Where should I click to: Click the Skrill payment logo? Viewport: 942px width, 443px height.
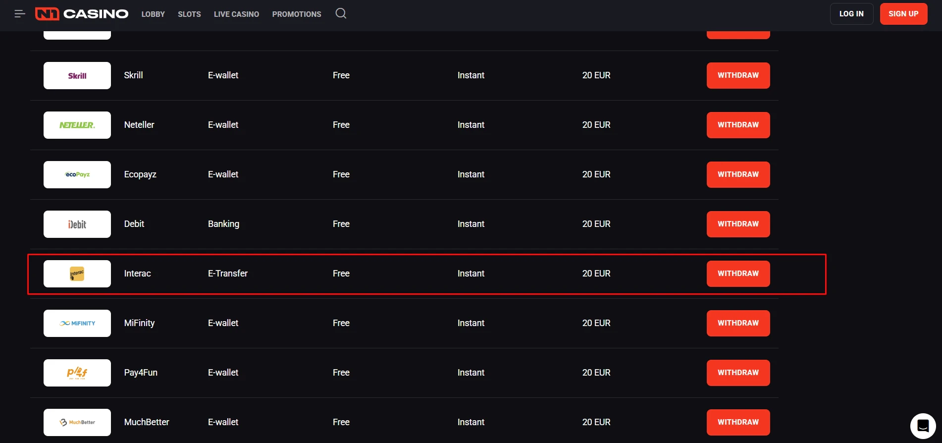click(x=77, y=75)
